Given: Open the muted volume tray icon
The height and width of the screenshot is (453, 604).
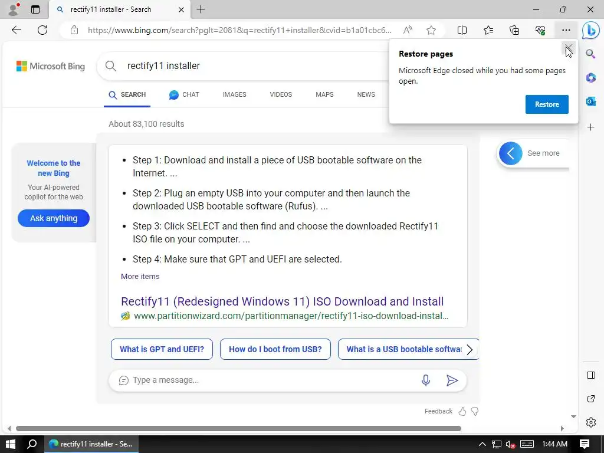Looking at the screenshot, I should click(510, 445).
